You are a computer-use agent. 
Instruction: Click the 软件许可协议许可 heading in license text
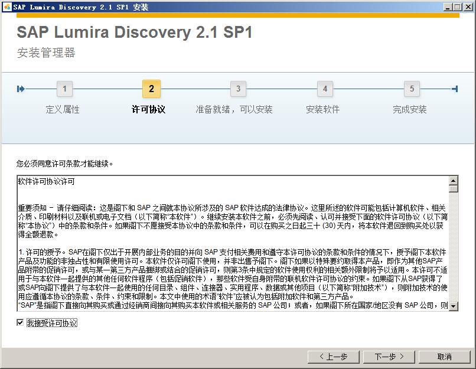click(x=47, y=181)
